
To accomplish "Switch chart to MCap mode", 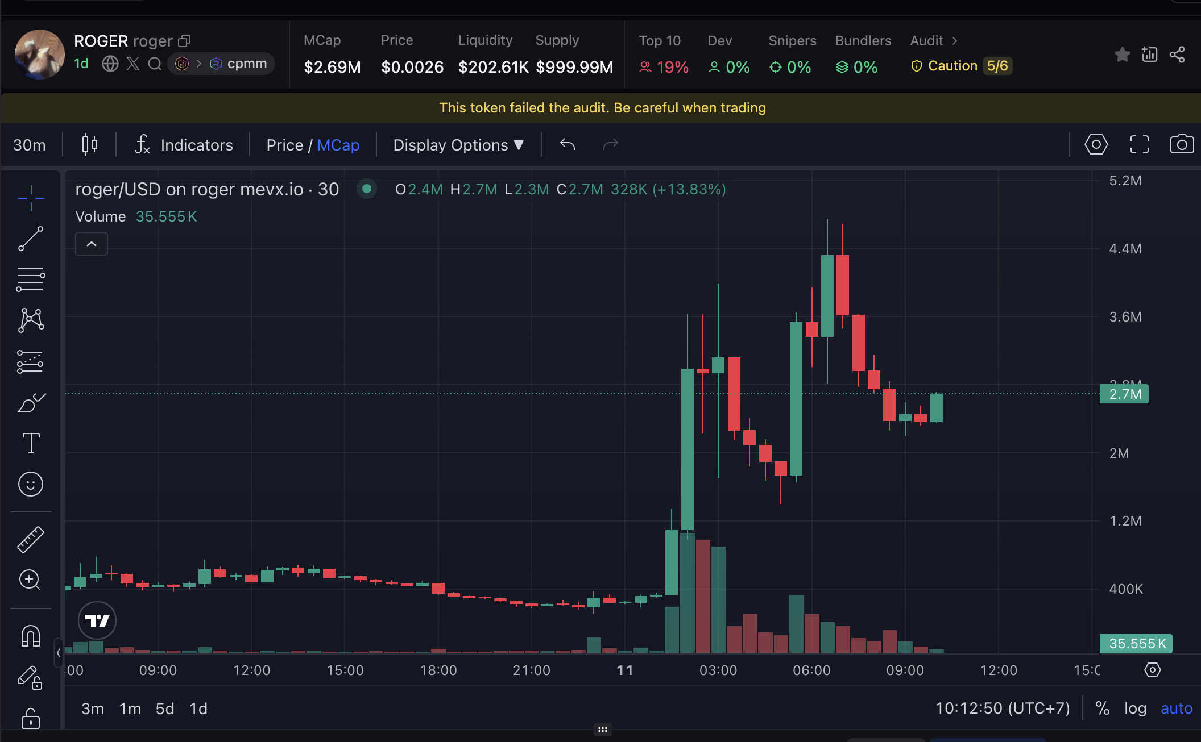I will tap(338, 145).
